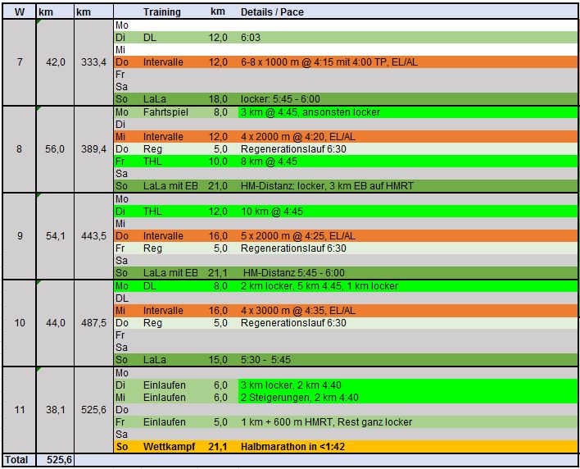Select the "W" column header cell

pos(19,12)
